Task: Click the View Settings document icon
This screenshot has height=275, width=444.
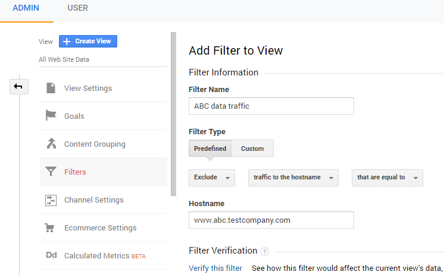Action: (x=51, y=88)
